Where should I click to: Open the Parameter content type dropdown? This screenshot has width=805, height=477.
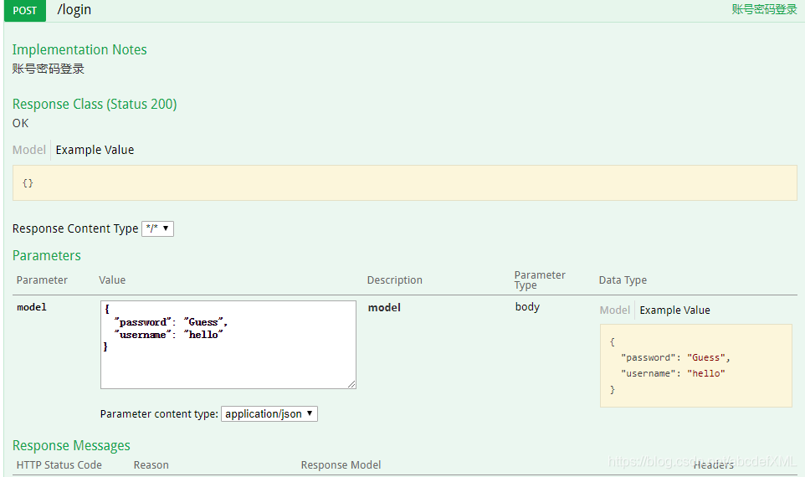(269, 414)
